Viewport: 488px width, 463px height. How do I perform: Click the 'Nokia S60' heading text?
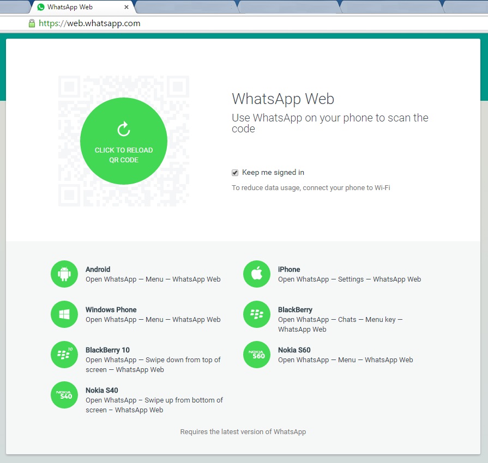pyautogui.click(x=294, y=350)
